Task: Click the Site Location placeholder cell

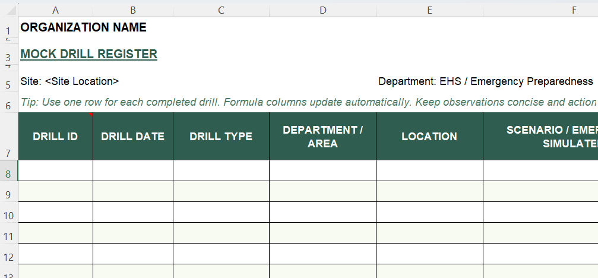Action: 69,81
